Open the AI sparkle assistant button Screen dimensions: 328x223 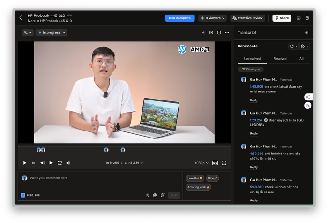308,97
